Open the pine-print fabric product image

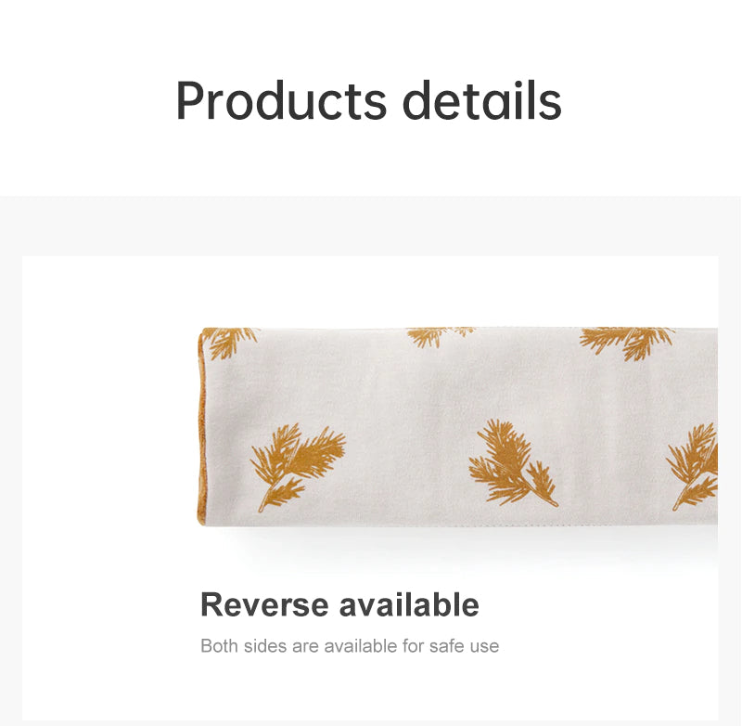457,426
